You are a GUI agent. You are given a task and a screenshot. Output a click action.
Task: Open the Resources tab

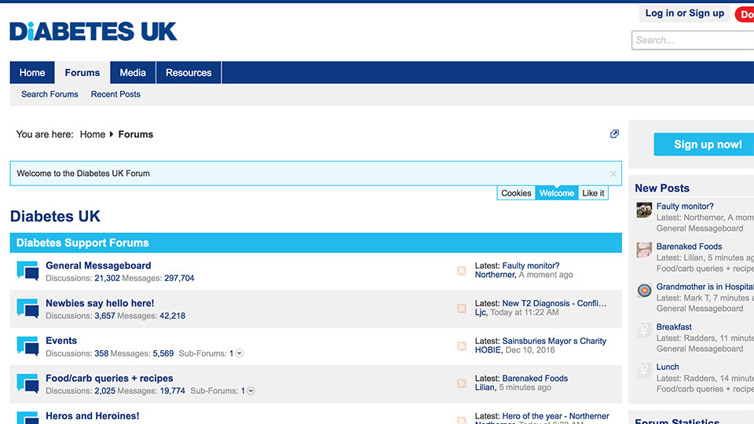[188, 72]
